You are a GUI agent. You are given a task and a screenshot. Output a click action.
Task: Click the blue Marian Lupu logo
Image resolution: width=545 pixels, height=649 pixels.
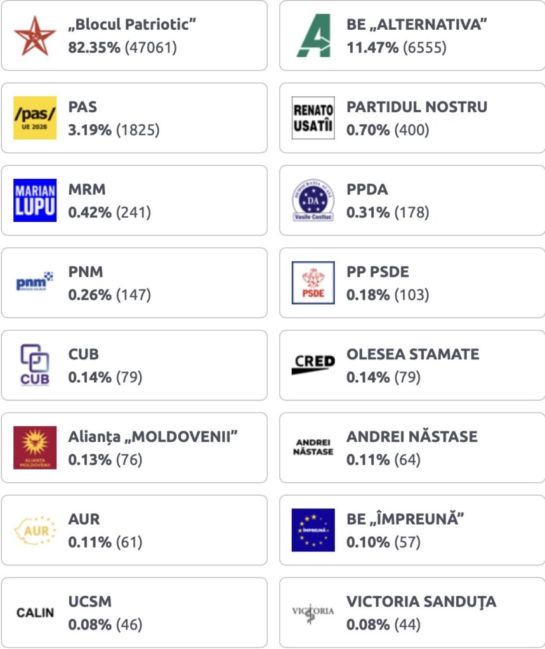pos(35,200)
